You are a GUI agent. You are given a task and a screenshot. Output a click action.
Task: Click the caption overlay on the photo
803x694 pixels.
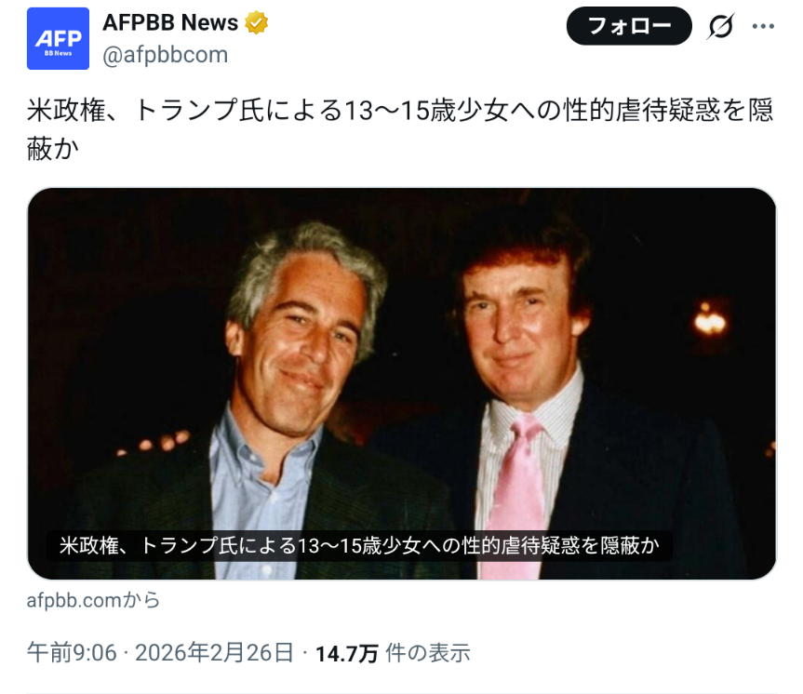pyautogui.click(x=359, y=545)
